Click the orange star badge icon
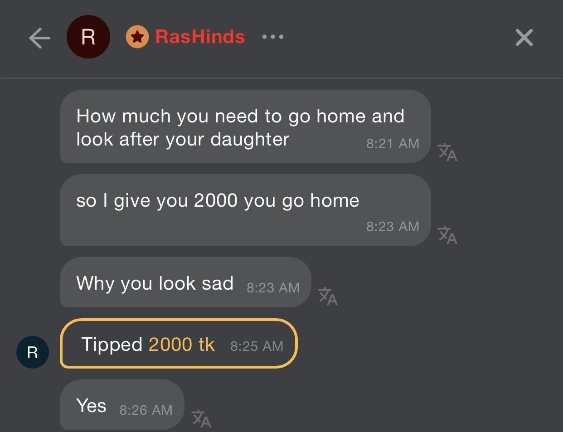The height and width of the screenshot is (432, 563). click(137, 37)
